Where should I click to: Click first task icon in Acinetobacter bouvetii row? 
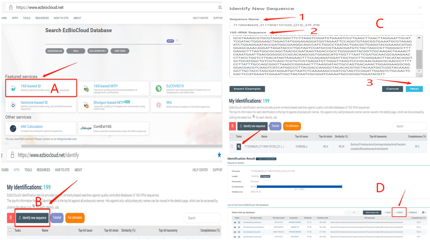(x=235, y=232)
